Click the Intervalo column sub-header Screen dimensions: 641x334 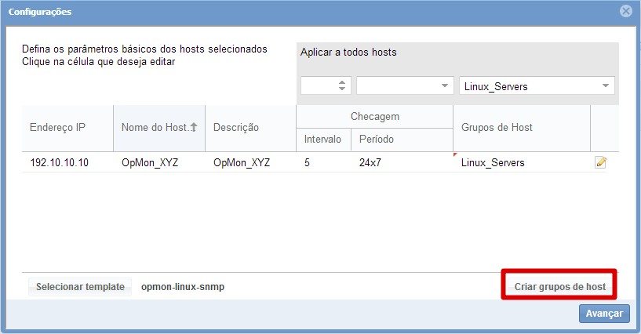[x=322, y=139]
